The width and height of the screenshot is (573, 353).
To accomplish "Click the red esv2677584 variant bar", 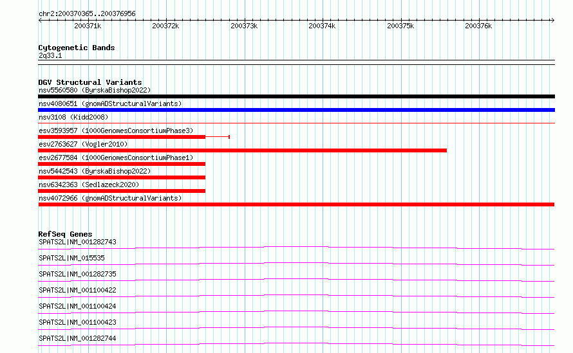I will click(122, 164).
